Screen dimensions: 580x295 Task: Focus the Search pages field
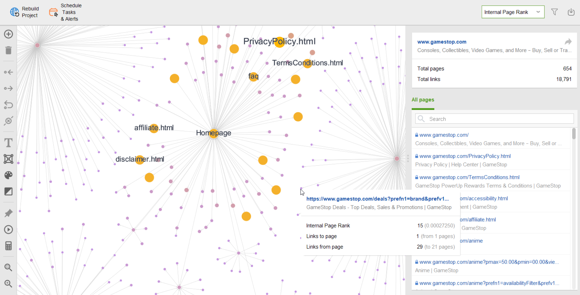pyautogui.click(x=495, y=119)
